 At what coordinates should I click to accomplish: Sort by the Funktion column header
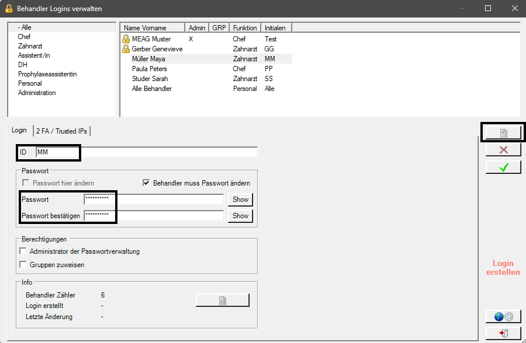tap(245, 28)
